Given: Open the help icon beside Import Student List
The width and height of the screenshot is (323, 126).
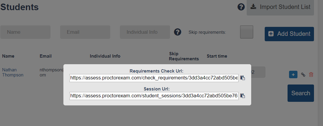Looking at the screenshot, I should 241,7.
